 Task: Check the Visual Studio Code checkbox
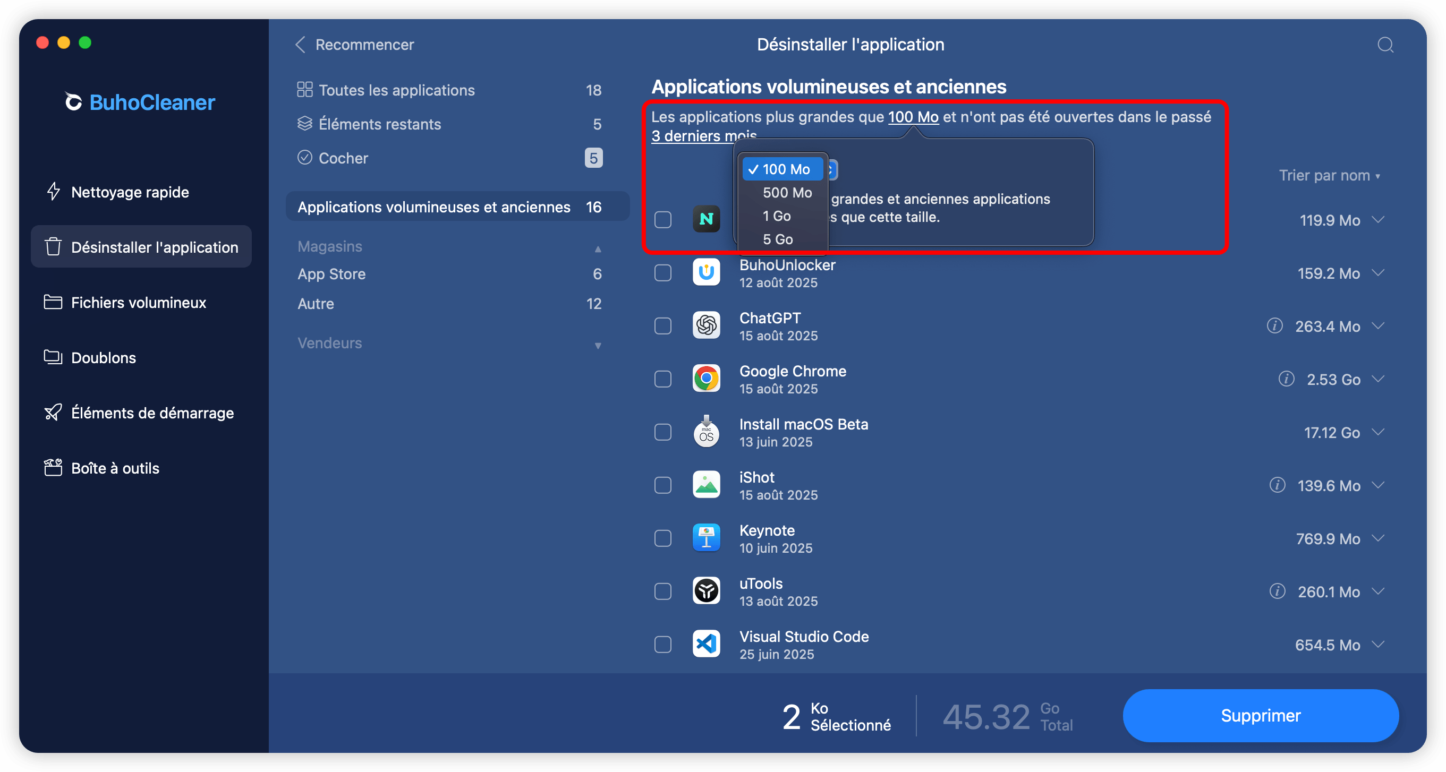pos(663,644)
